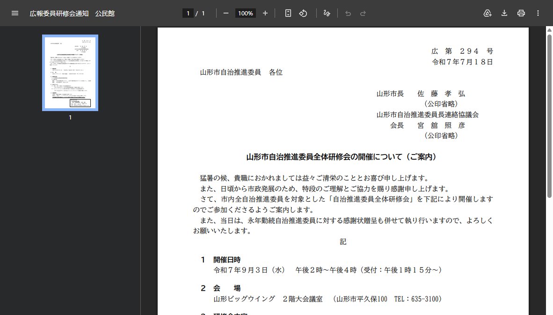Toggle the sidebar hamburger menu

click(15, 14)
